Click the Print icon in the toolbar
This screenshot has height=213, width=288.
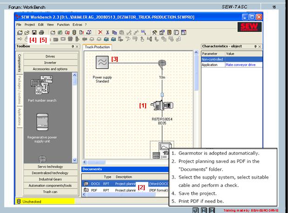pos(41,33)
